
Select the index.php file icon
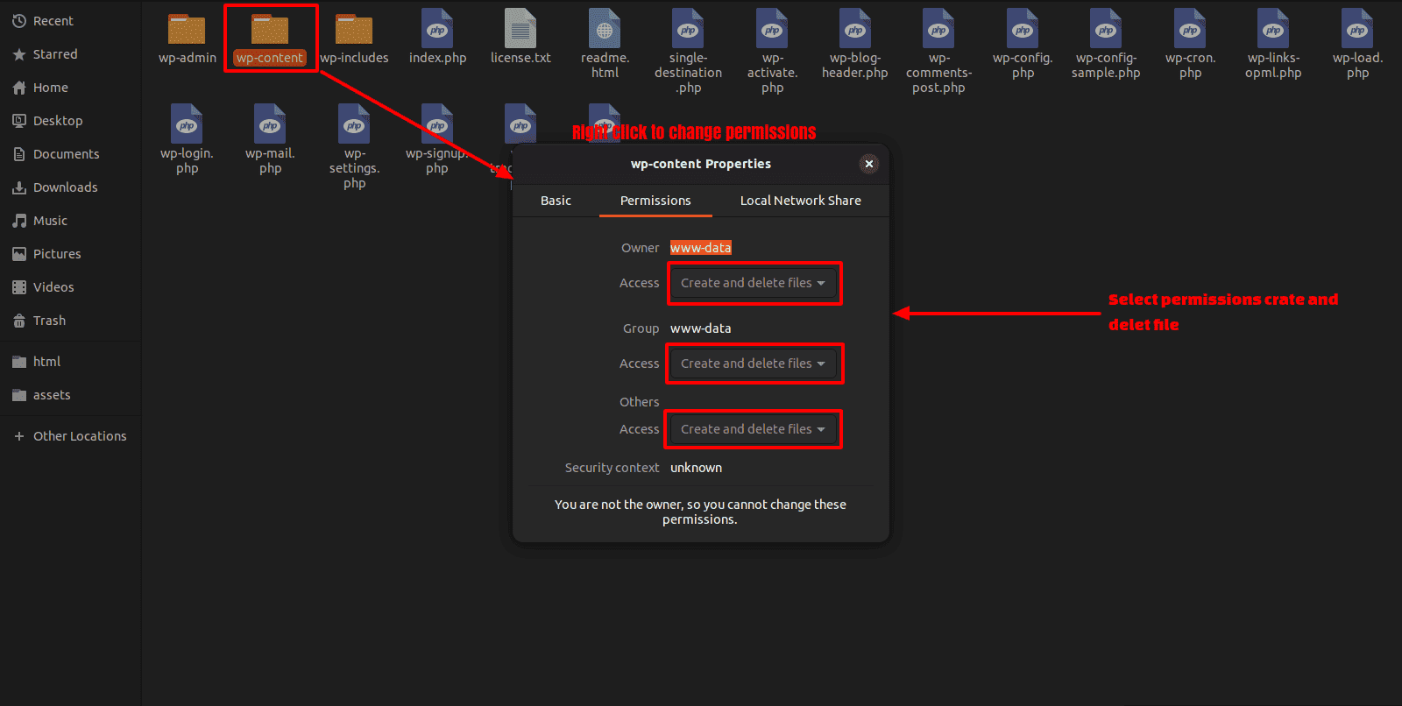click(437, 28)
